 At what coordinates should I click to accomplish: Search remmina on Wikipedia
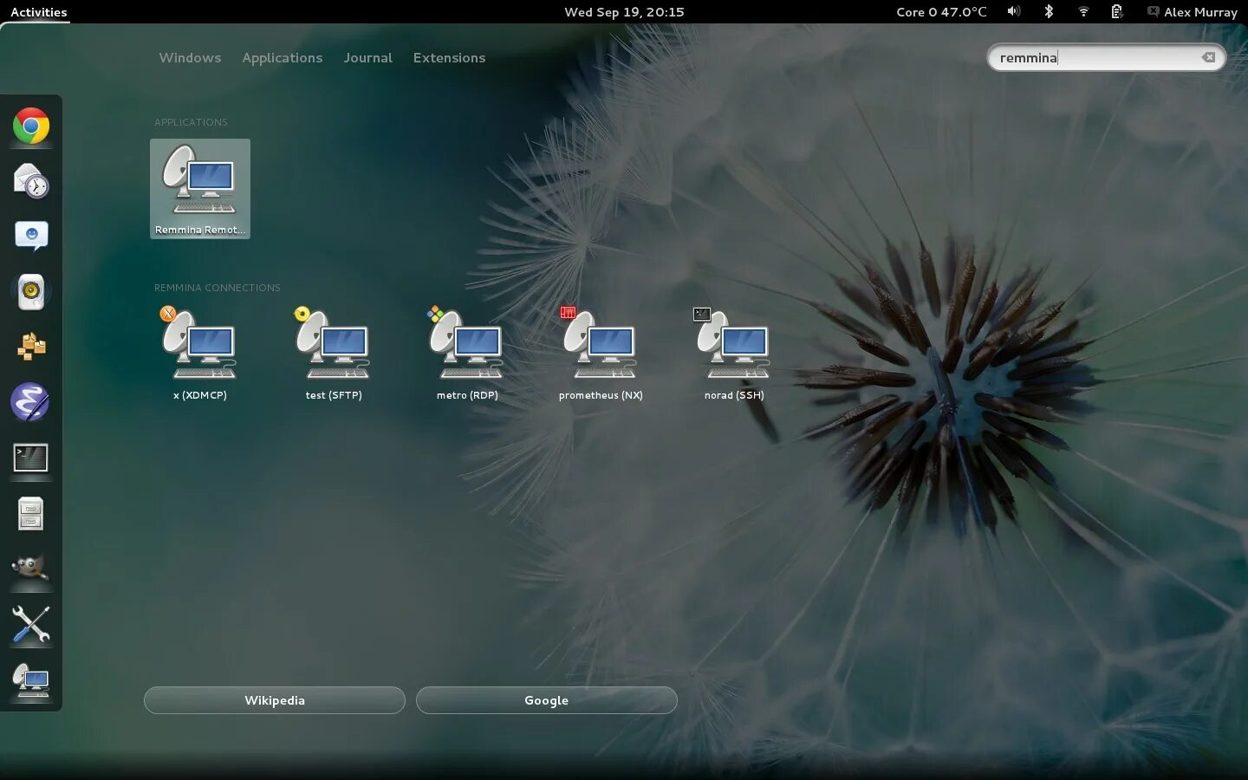click(x=275, y=700)
